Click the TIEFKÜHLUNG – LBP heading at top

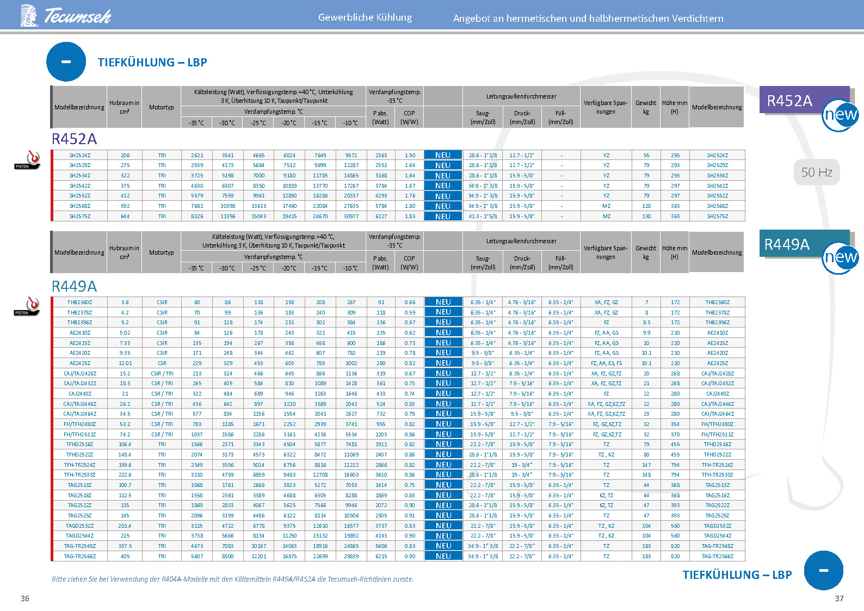click(x=152, y=63)
